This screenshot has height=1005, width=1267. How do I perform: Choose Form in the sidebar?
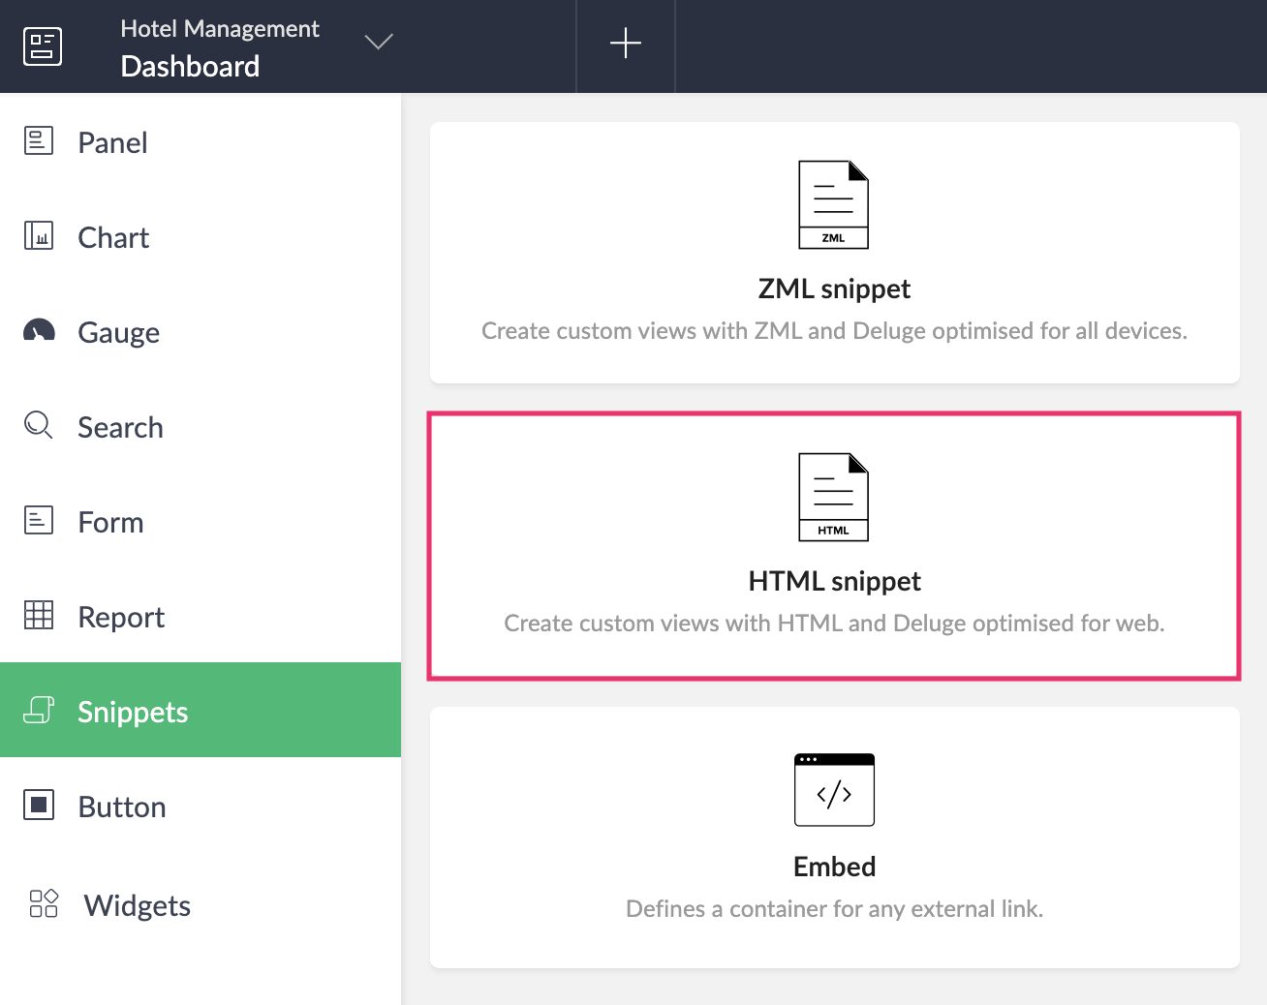(201, 522)
